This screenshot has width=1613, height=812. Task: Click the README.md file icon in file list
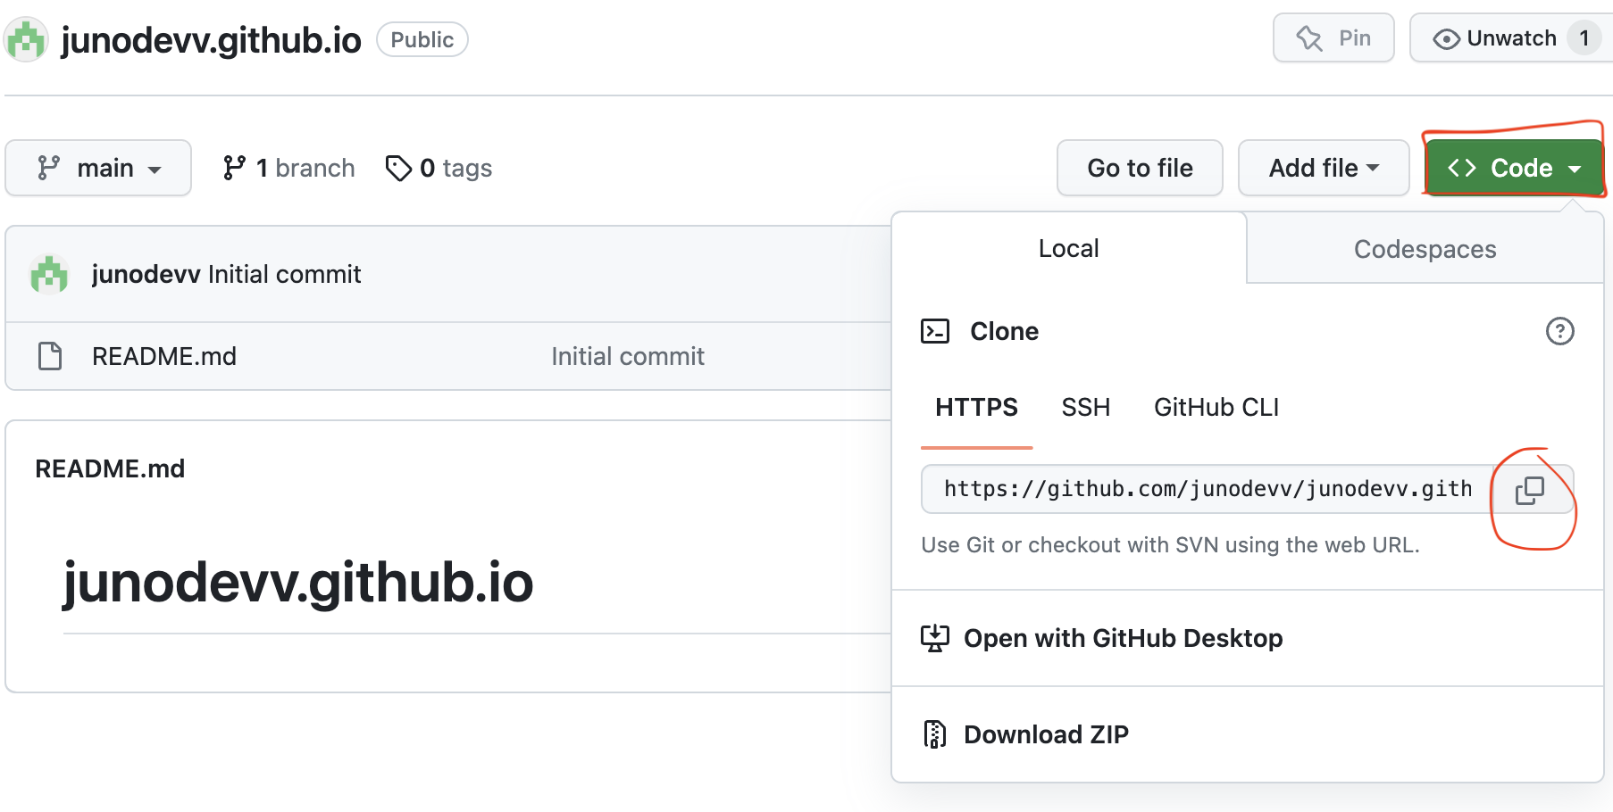[50, 356]
